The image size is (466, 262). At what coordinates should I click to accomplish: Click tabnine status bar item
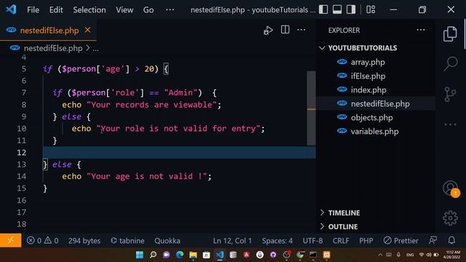[x=127, y=241]
